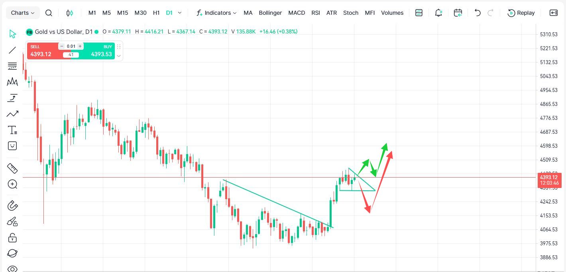The width and height of the screenshot is (566, 272).
Task: Switch to M5 timeframe
Action: point(106,13)
